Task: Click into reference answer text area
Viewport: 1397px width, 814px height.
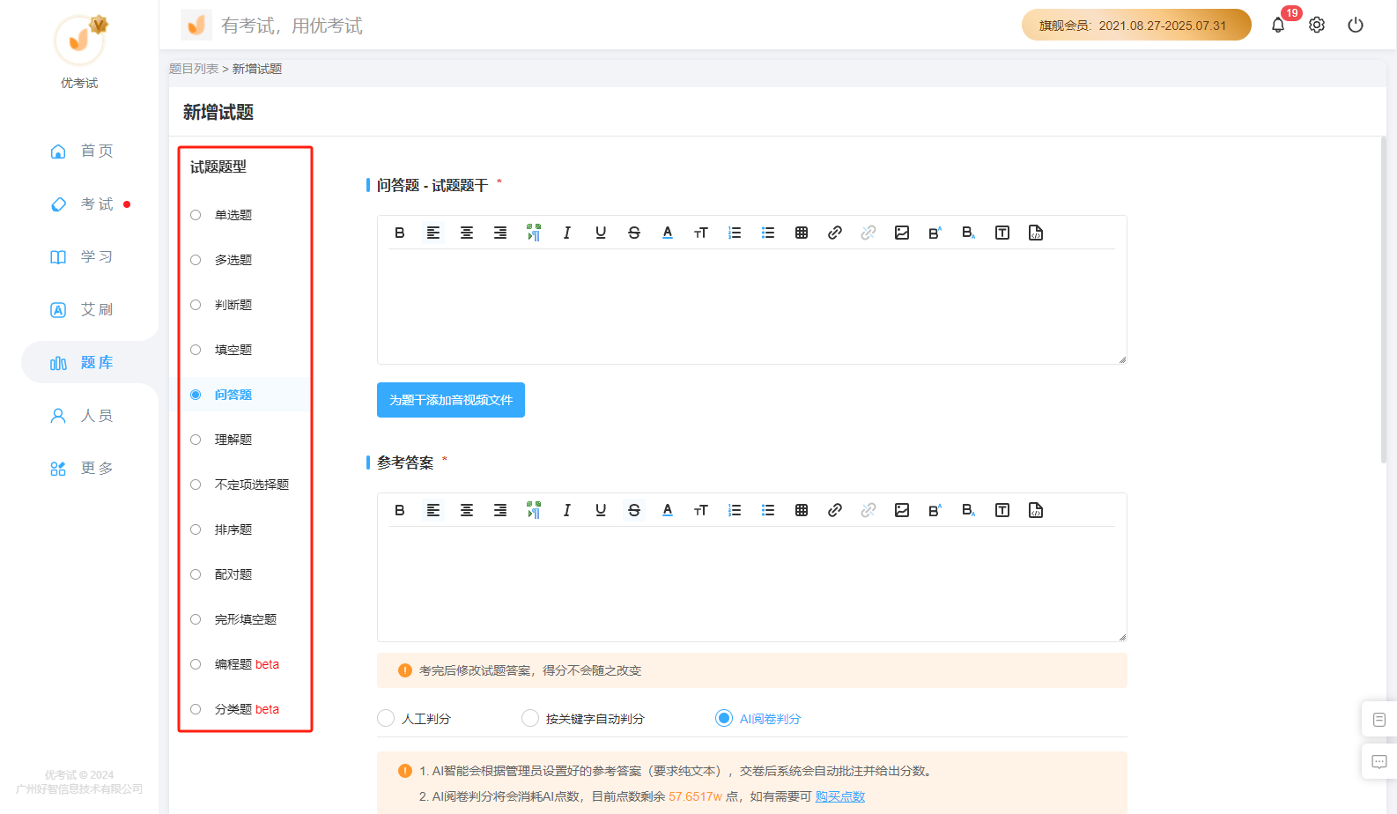Action: point(751,583)
